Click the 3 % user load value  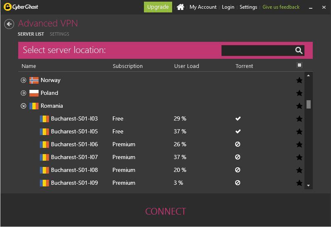tap(178, 183)
